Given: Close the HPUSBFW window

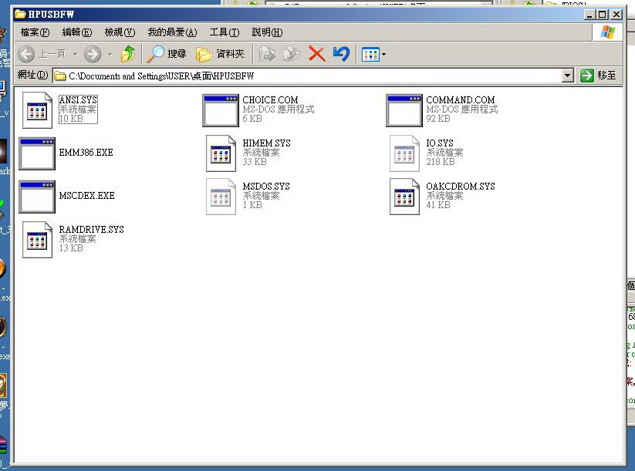Looking at the screenshot, I should (x=616, y=15).
